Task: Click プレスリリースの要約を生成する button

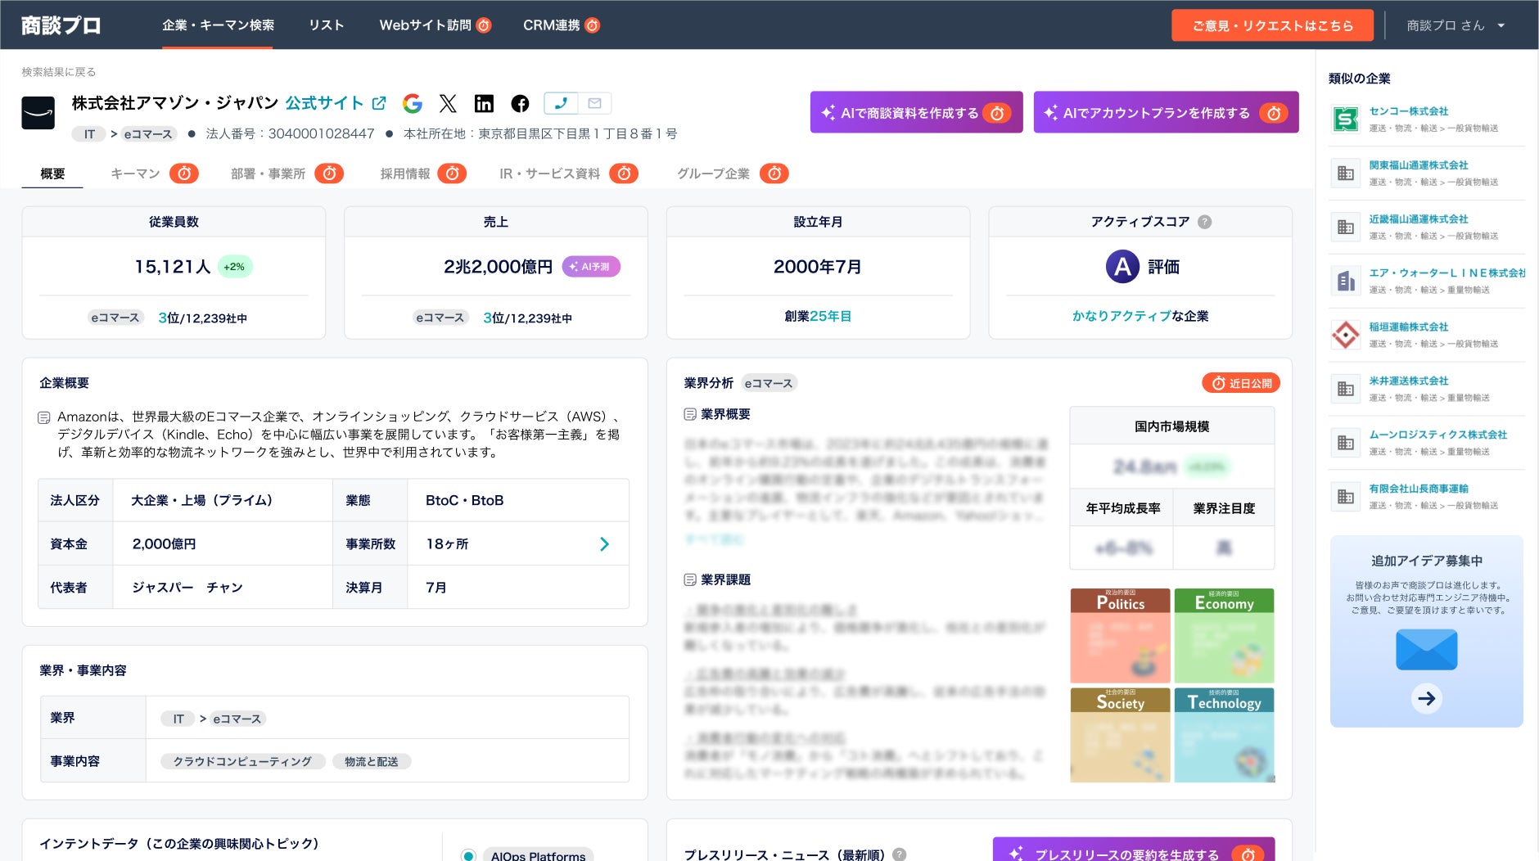Action: coord(1134,850)
